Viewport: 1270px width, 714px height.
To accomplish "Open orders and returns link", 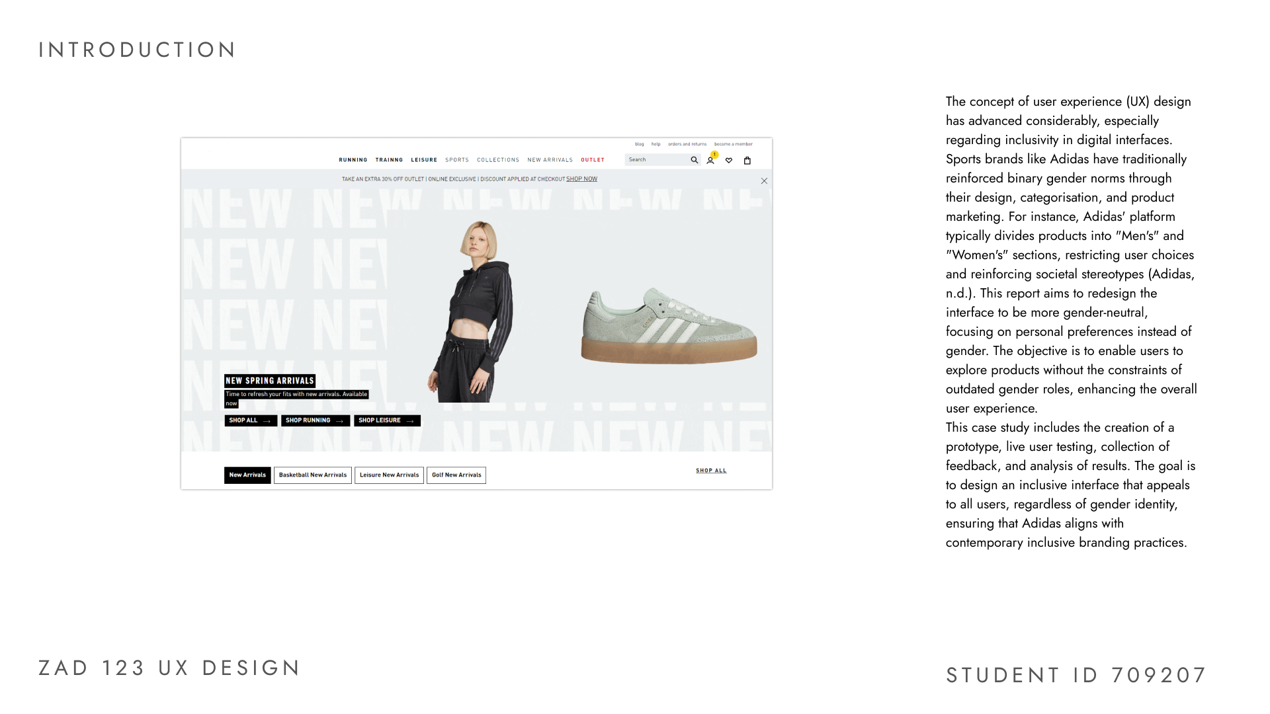I will [x=687, y=144].
